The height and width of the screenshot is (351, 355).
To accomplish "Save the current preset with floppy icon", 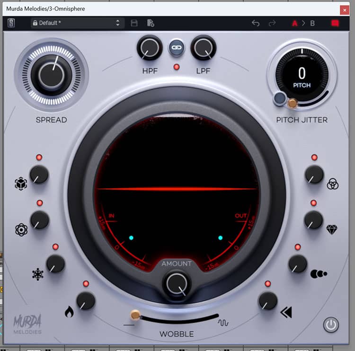I will pos(134,23).
